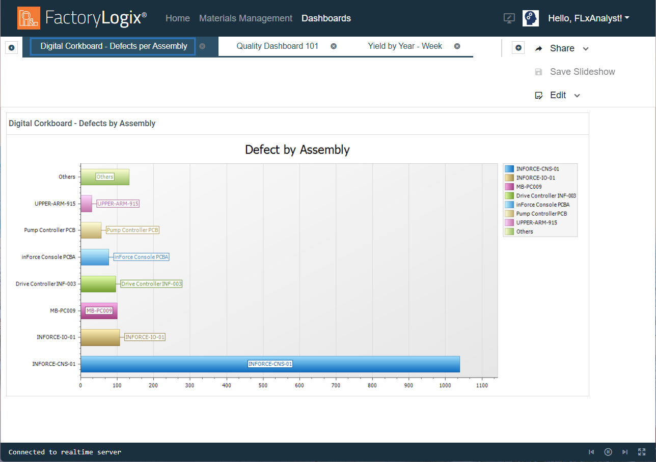656x462 pixels.
Task: Close the Quality Dashboard 101 tab
Action: click(x=334, y=46)
